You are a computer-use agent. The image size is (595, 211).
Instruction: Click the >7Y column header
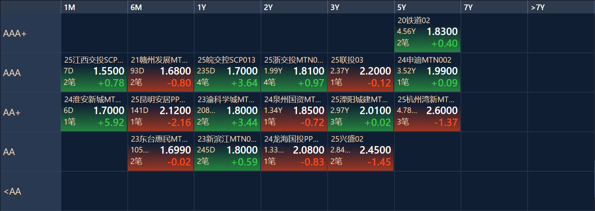pos(561,7)
